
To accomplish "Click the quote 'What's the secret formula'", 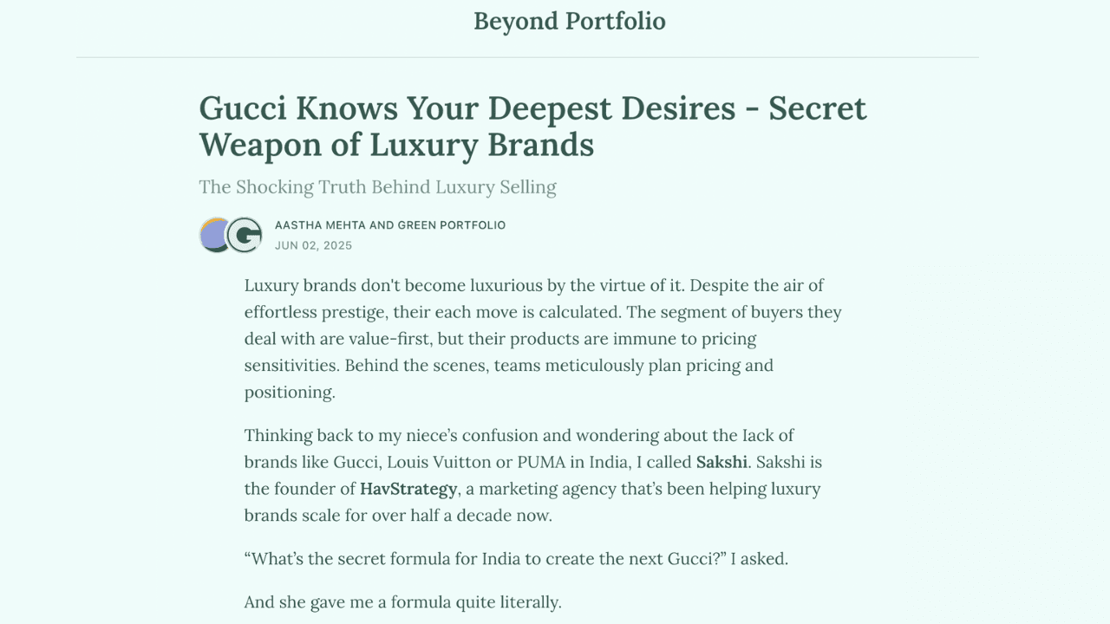I will (516, 559).
